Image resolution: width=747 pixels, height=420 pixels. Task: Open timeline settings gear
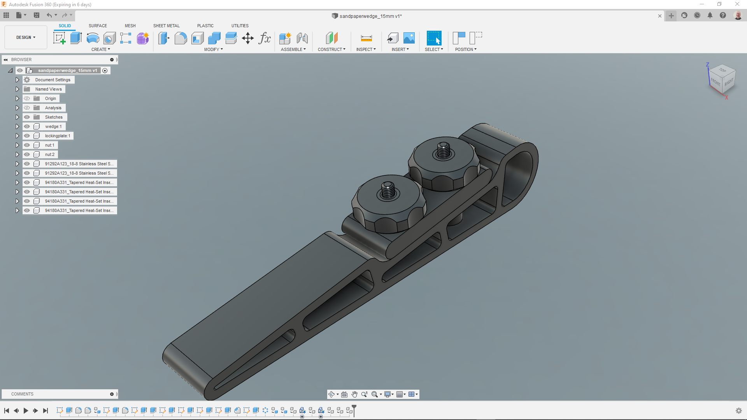(x=739, y=411)
